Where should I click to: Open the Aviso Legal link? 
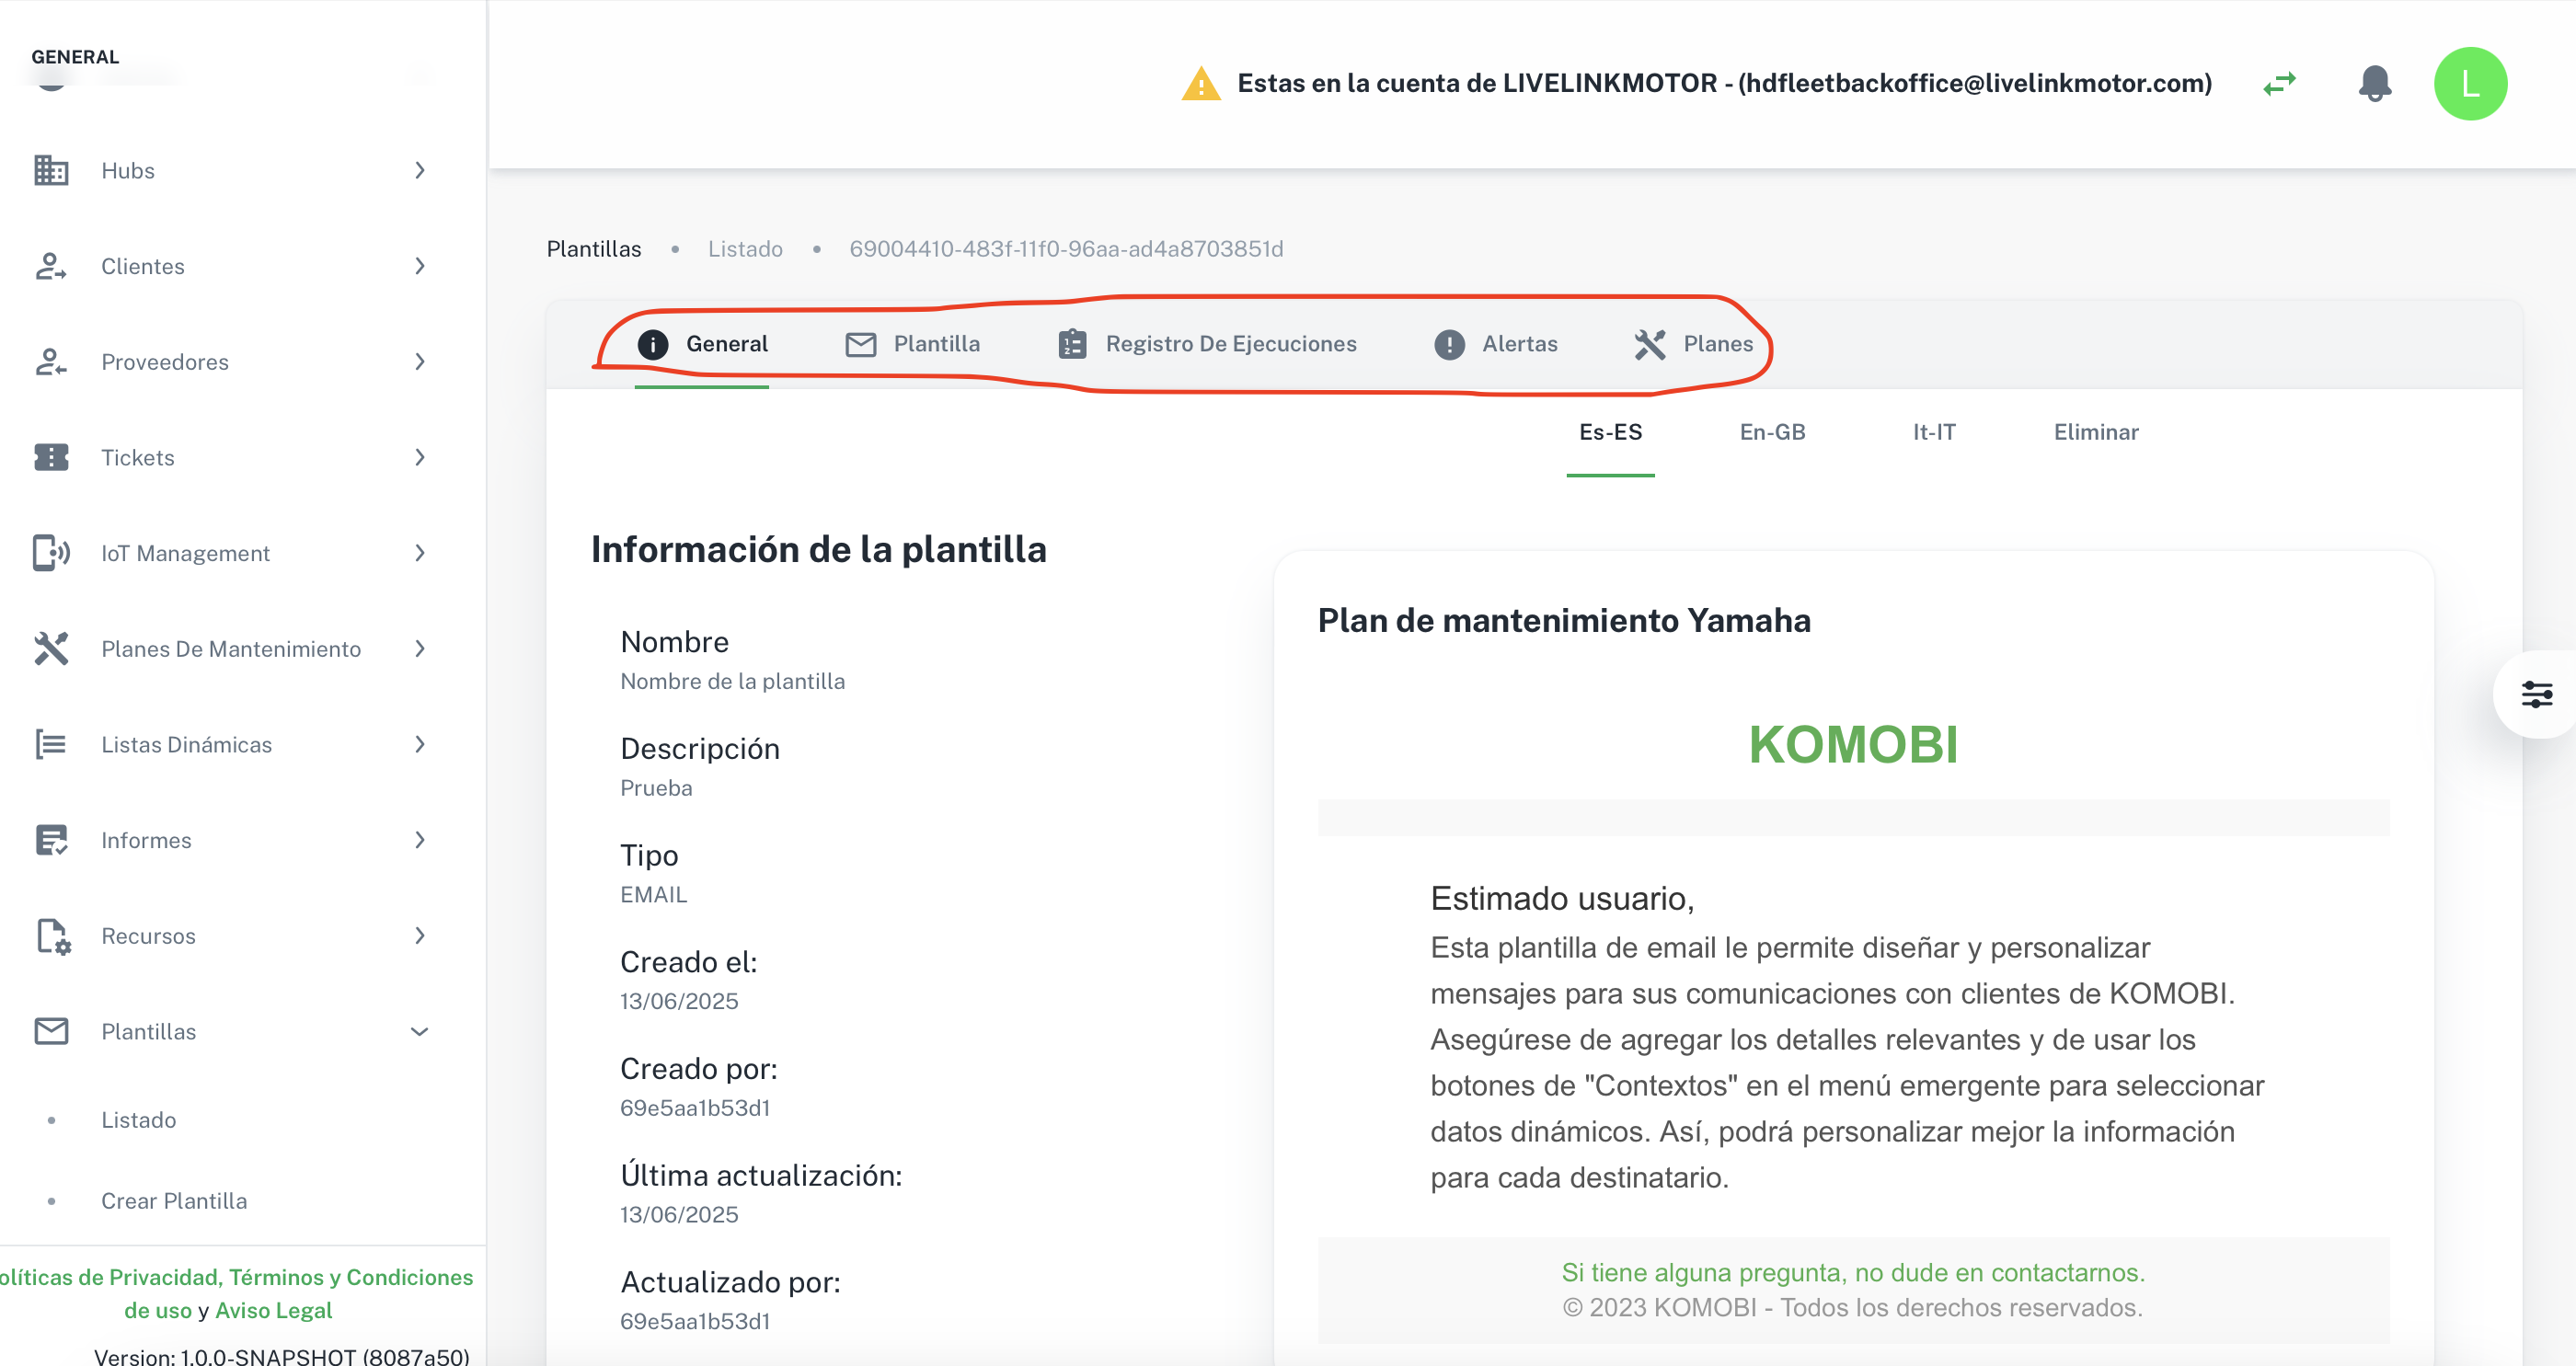point(273,1310)
